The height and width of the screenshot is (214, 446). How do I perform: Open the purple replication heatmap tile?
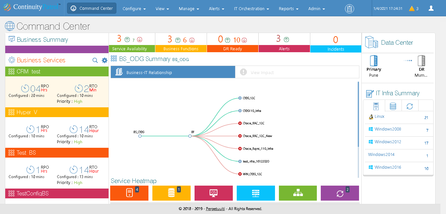click(340, 193)
